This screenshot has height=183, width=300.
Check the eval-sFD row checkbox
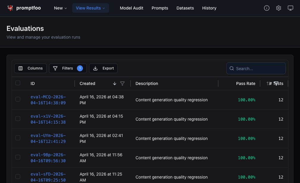[x=18, y=176]
